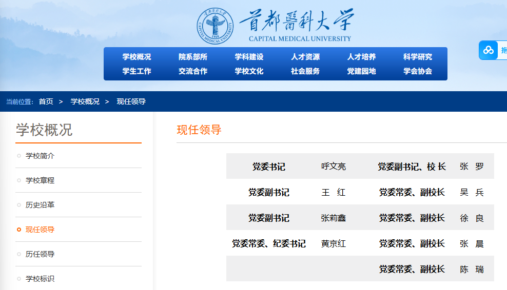
Task: Go to 学生工作 in the nav bar
Action: click(137, 71)
